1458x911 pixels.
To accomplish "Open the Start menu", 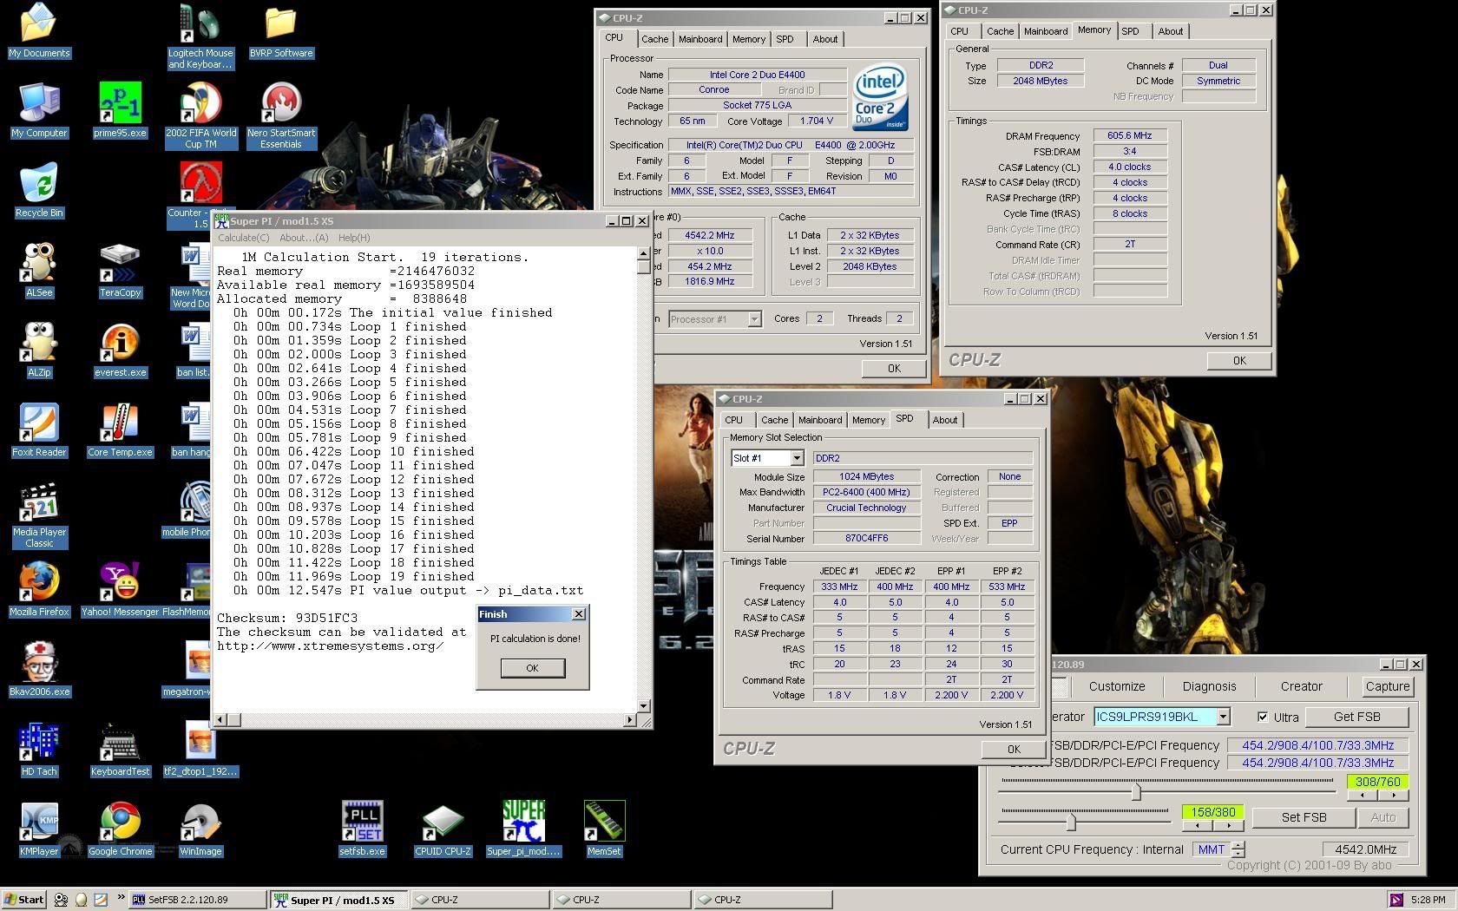I will click(x=24, y=900).
